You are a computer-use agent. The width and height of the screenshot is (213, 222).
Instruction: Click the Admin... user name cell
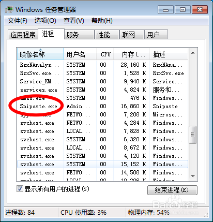[78, 106]
